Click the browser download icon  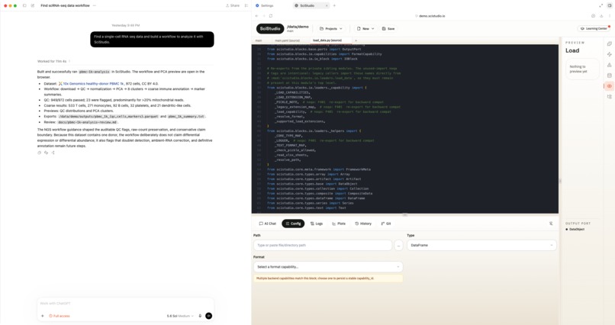click(x=601, y=16)
